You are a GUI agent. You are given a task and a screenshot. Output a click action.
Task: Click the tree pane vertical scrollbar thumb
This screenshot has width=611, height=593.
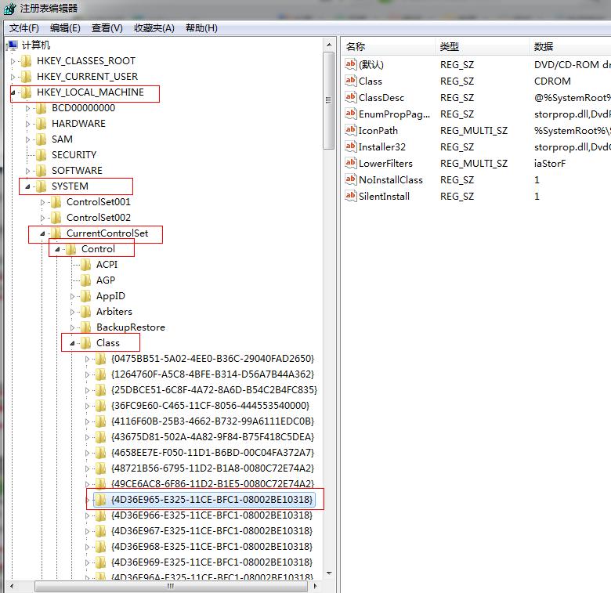[329, 102]
